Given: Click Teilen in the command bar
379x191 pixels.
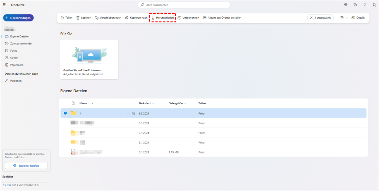Looking at the screenshot, I should tap(67, 18).
